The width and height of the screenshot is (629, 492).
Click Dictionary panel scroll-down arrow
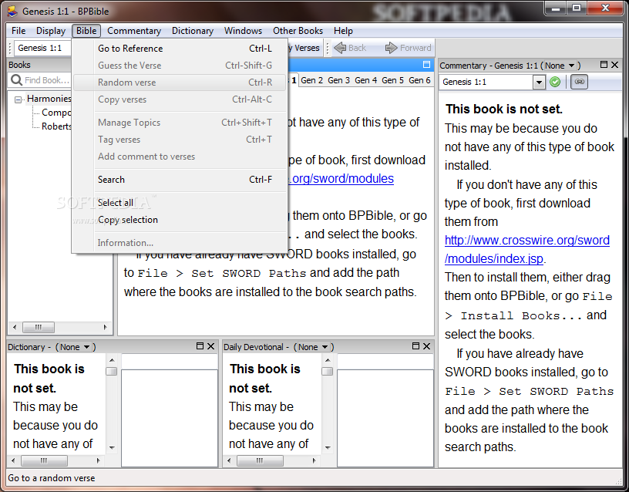tap(112, 447)
